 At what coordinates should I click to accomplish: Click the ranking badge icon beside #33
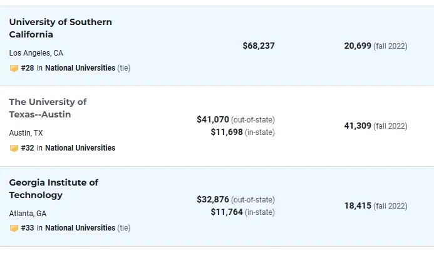coord(14,228)
